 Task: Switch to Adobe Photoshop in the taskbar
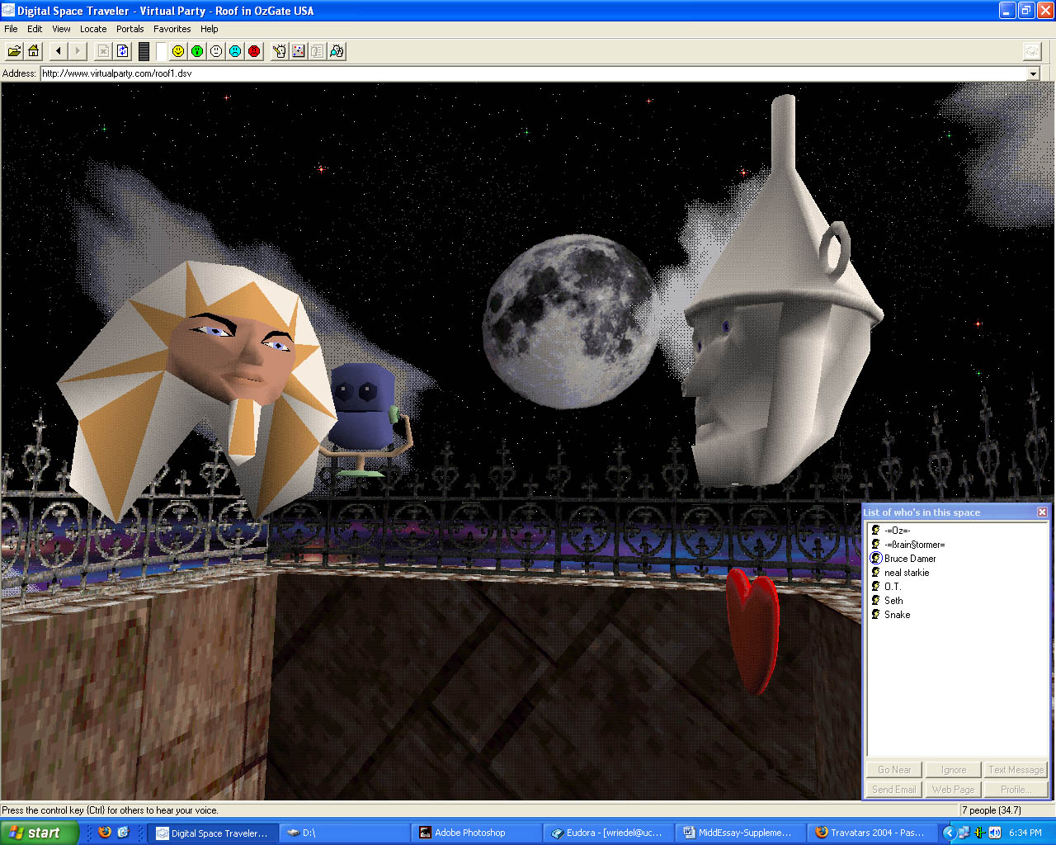tap(476, 833)
